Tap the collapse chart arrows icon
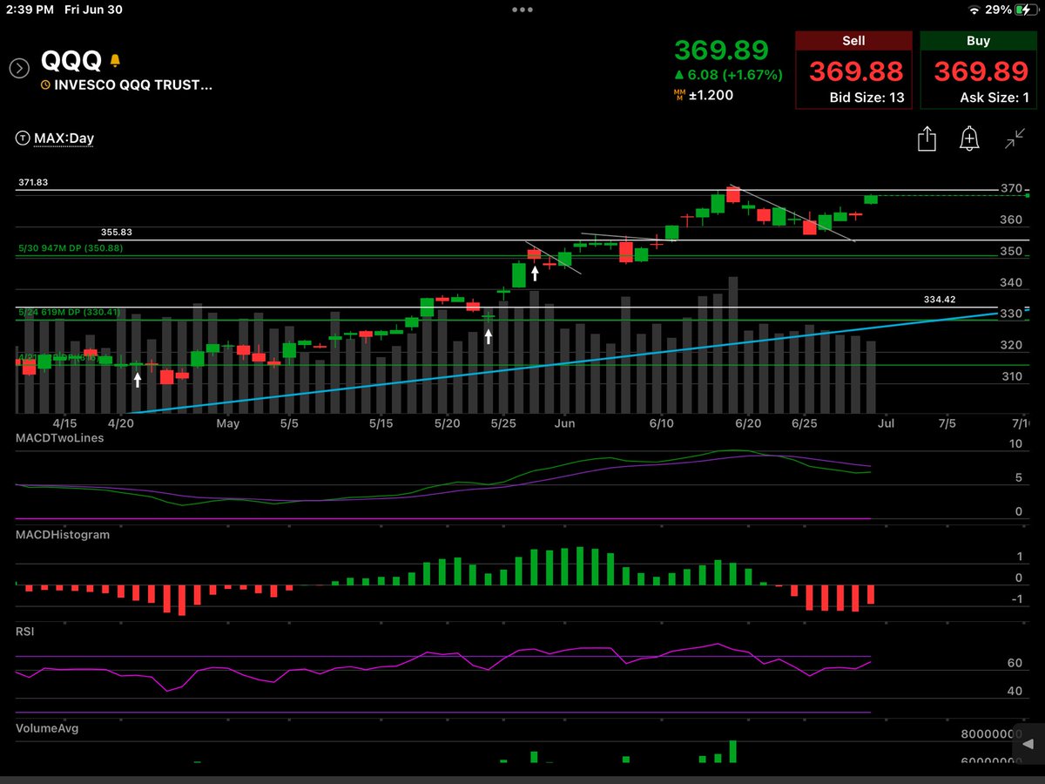Viewport: 1045px width, 784px height. click(1014, 139)
